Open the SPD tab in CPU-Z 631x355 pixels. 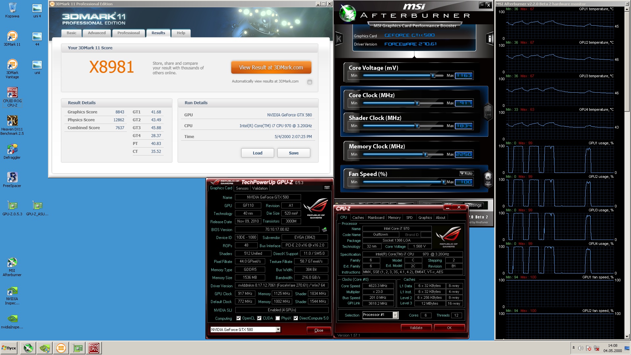coord(409,218)
